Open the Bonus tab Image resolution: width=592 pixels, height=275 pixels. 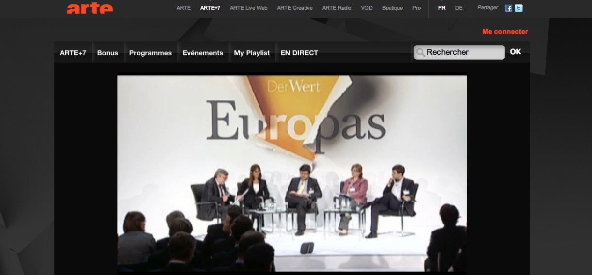tap(107, 53)
